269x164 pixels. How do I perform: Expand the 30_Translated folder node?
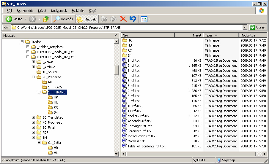pyautogui.click(x=34, y=117)
